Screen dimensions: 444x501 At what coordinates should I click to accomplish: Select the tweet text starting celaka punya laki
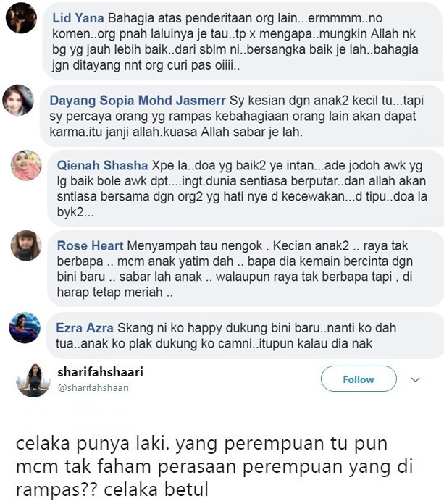[x=214, y=466]
